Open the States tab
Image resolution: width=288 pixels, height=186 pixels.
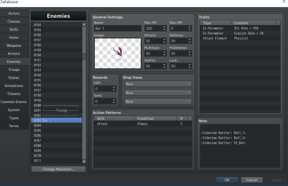[x=14, y=78]
